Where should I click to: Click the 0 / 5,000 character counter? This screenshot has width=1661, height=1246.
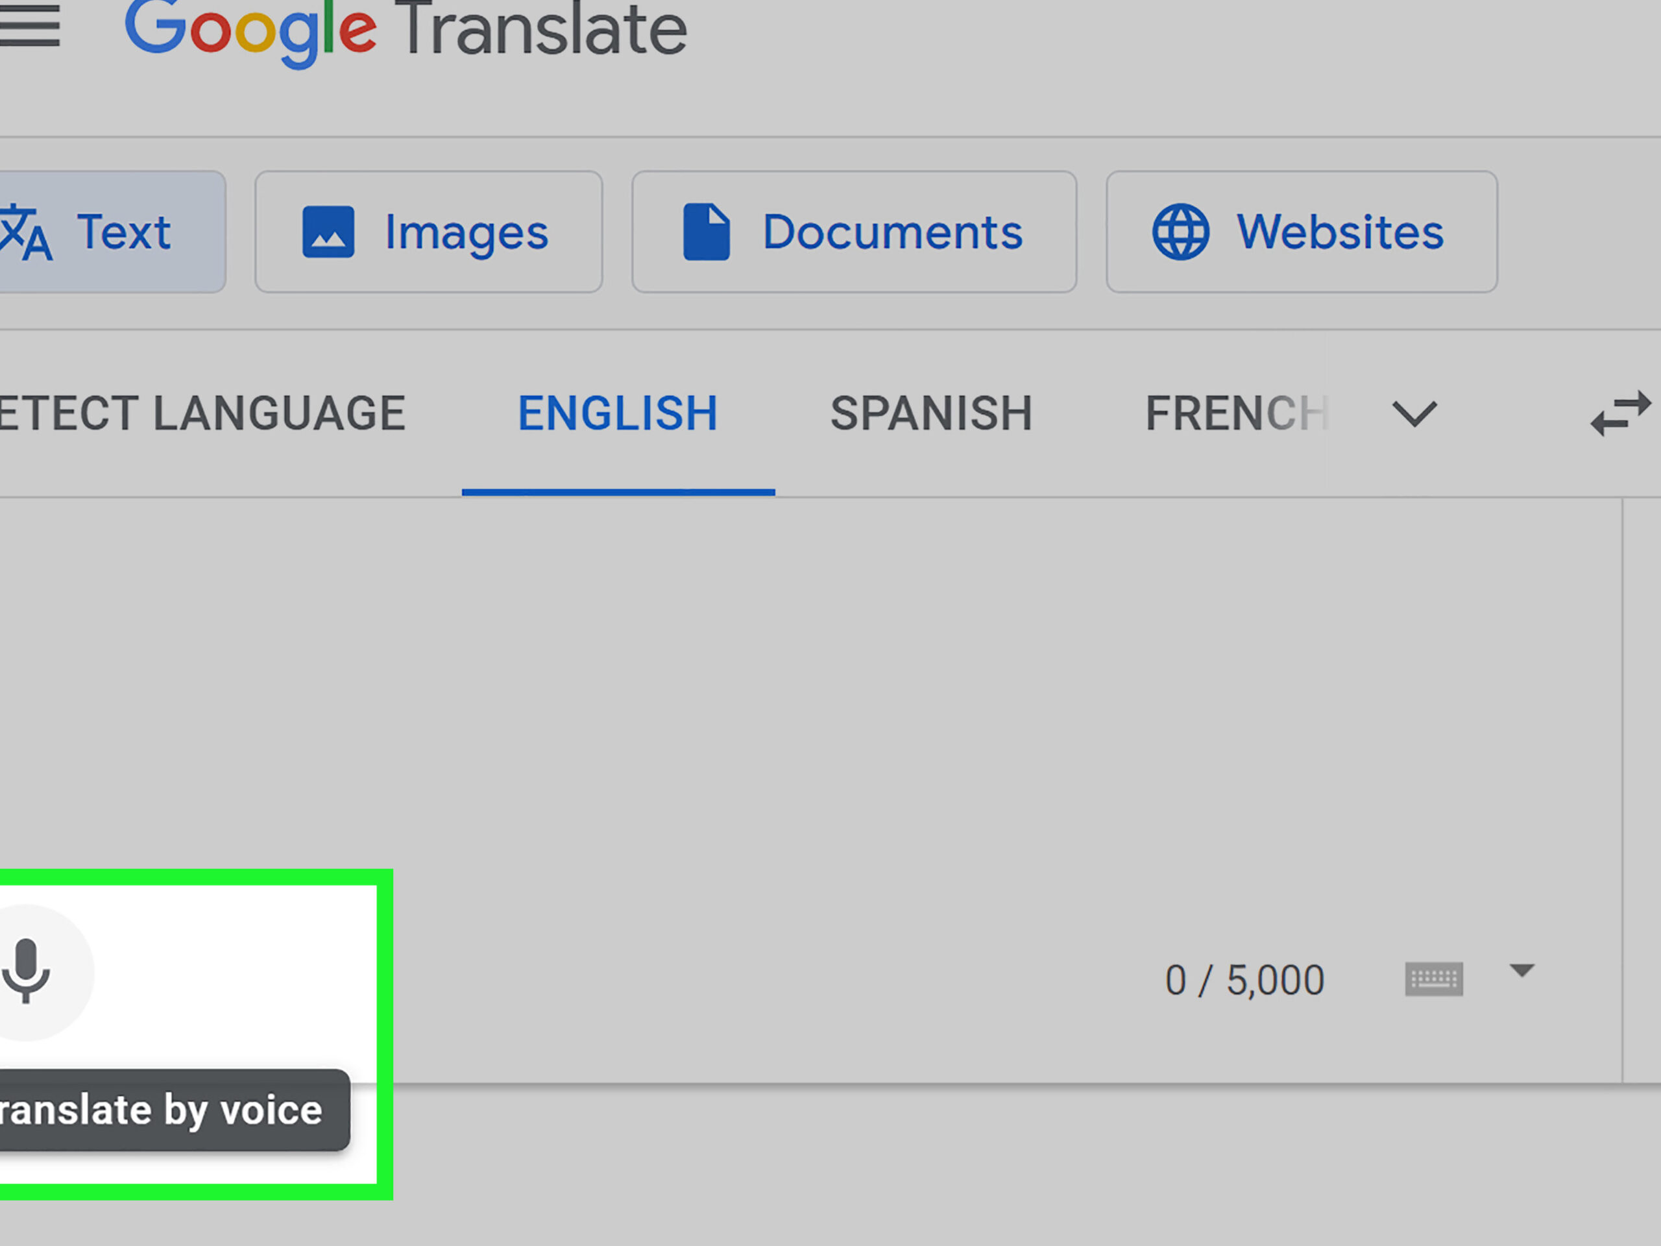point(1244,980)
